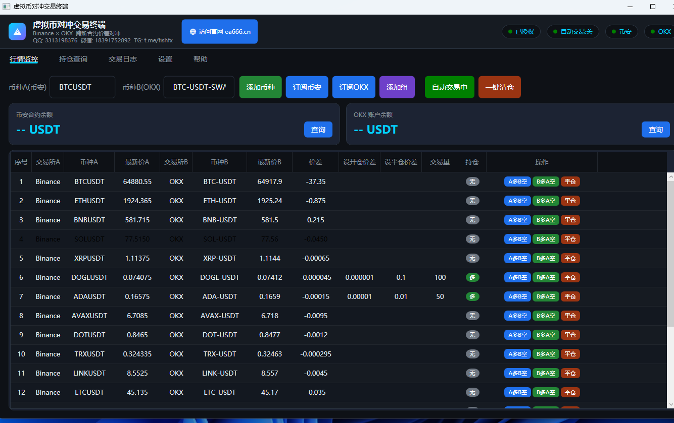Select the 交易量 cell showing 50

point(440,296)
